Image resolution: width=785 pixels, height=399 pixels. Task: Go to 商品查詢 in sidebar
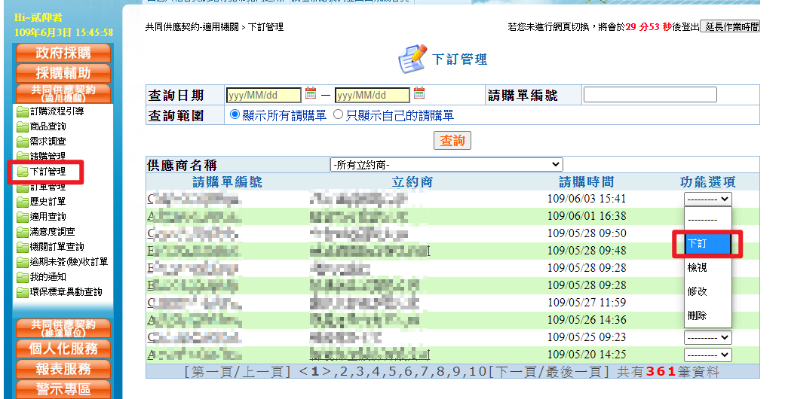48,126
